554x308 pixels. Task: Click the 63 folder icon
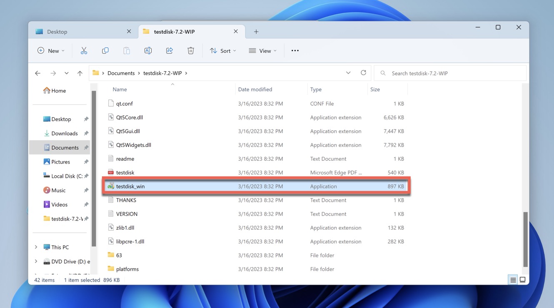111,255
